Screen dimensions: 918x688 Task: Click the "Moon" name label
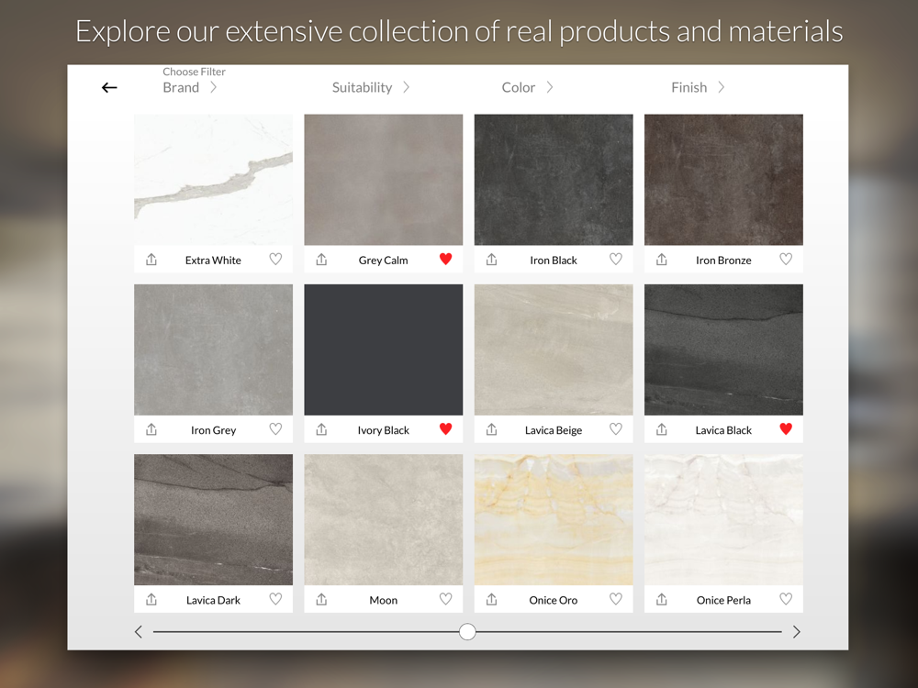click(384, 600)
